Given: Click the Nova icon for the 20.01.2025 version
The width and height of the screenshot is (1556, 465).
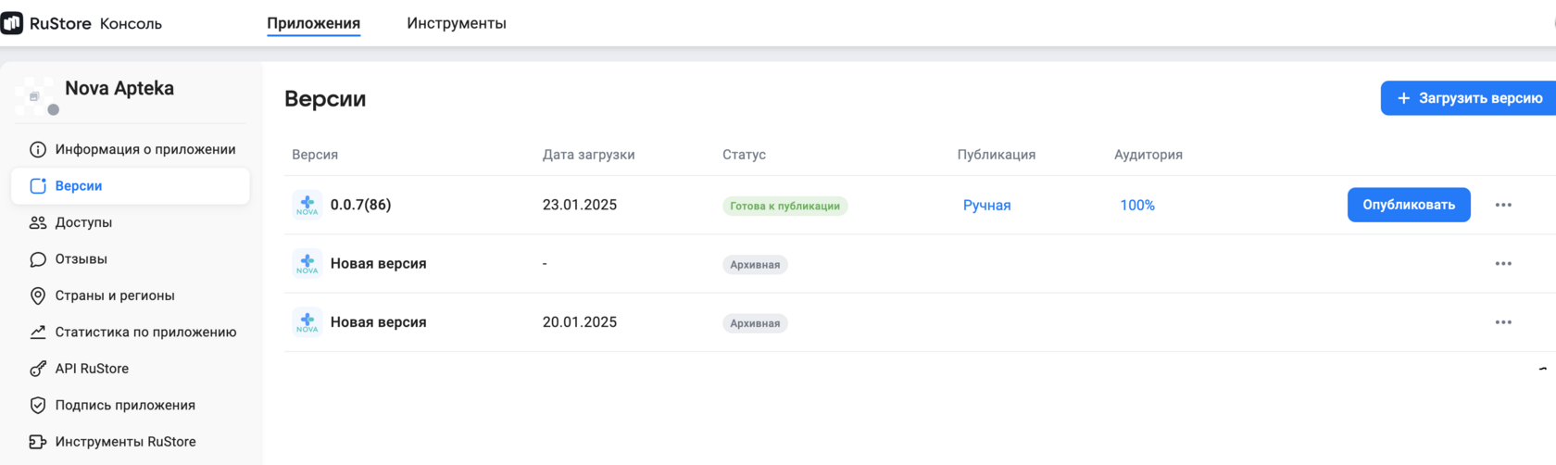Looking at the screenshot, I should point(307,322).
